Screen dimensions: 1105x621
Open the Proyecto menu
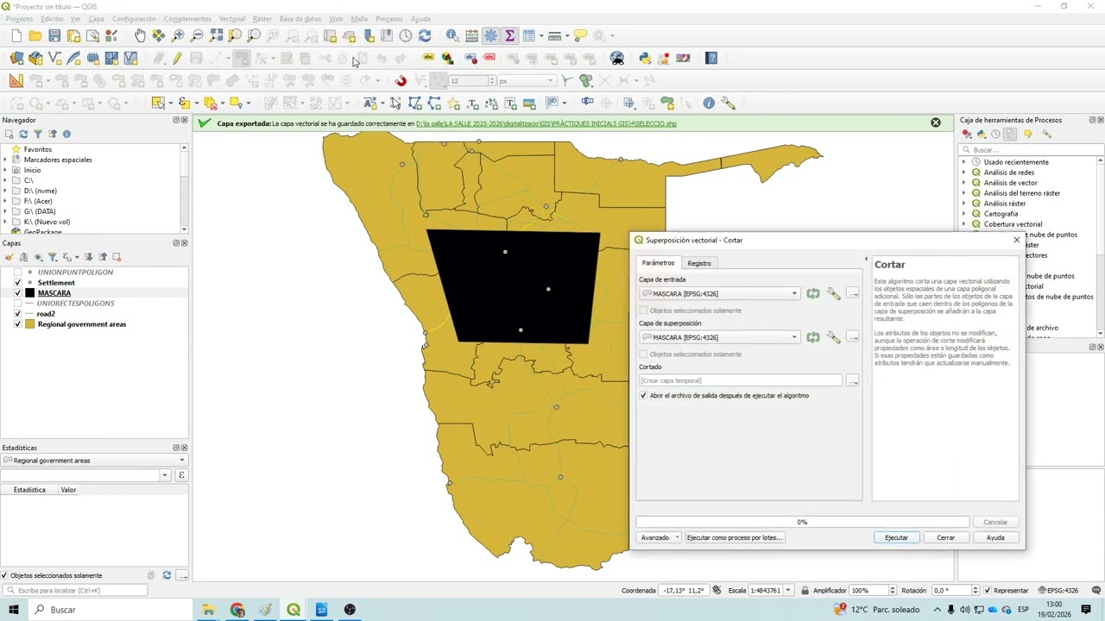[x=19, y=19]
